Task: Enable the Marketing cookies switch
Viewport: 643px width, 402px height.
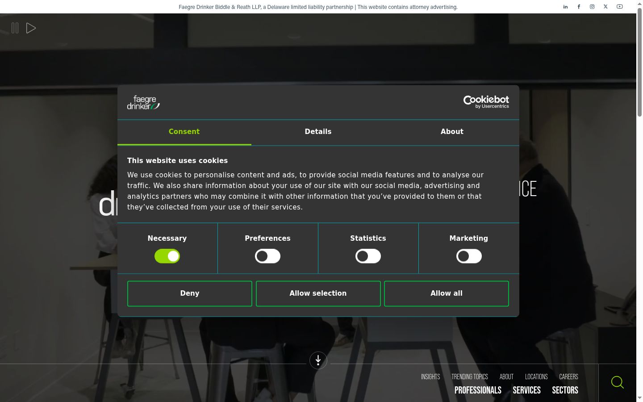Action: click(469, 256)
